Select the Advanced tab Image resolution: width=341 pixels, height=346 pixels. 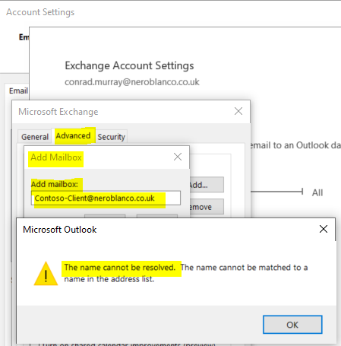[x=73, y=136]
